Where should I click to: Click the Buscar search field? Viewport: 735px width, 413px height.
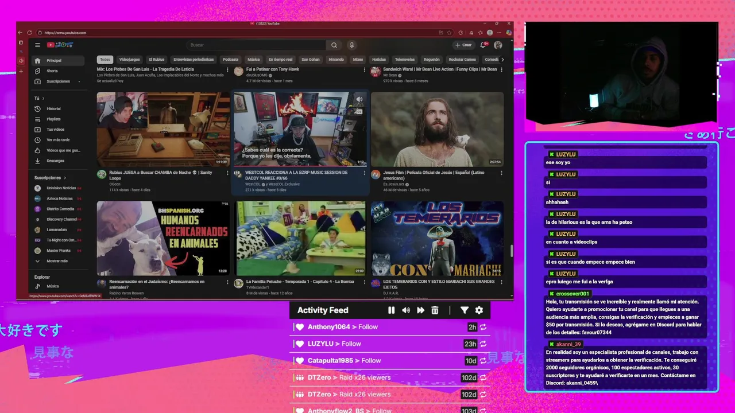256,45
